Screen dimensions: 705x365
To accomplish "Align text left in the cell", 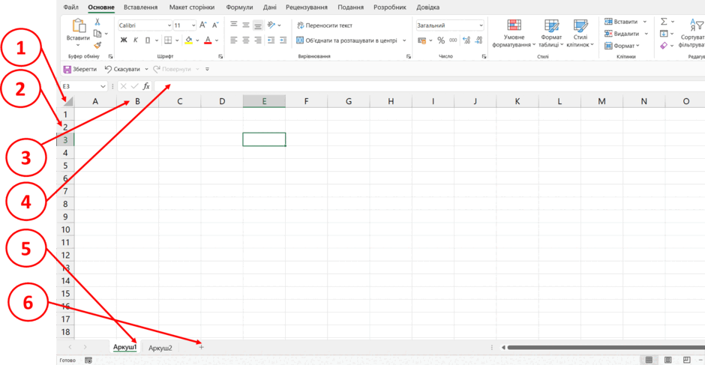I will pos(233,40).
